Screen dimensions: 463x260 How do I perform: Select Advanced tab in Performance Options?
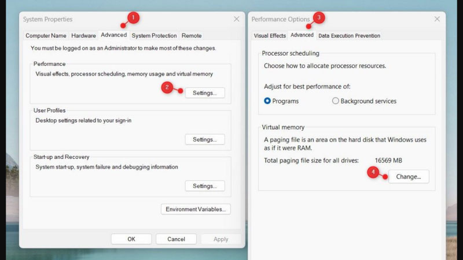[x=302, y=35]
